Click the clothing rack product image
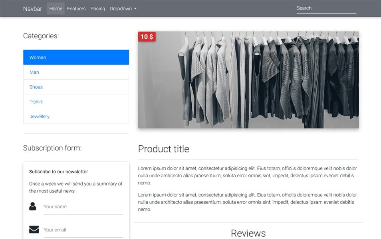Image resolution: width=381 pixels, height=239 pixels. [248, 80]
